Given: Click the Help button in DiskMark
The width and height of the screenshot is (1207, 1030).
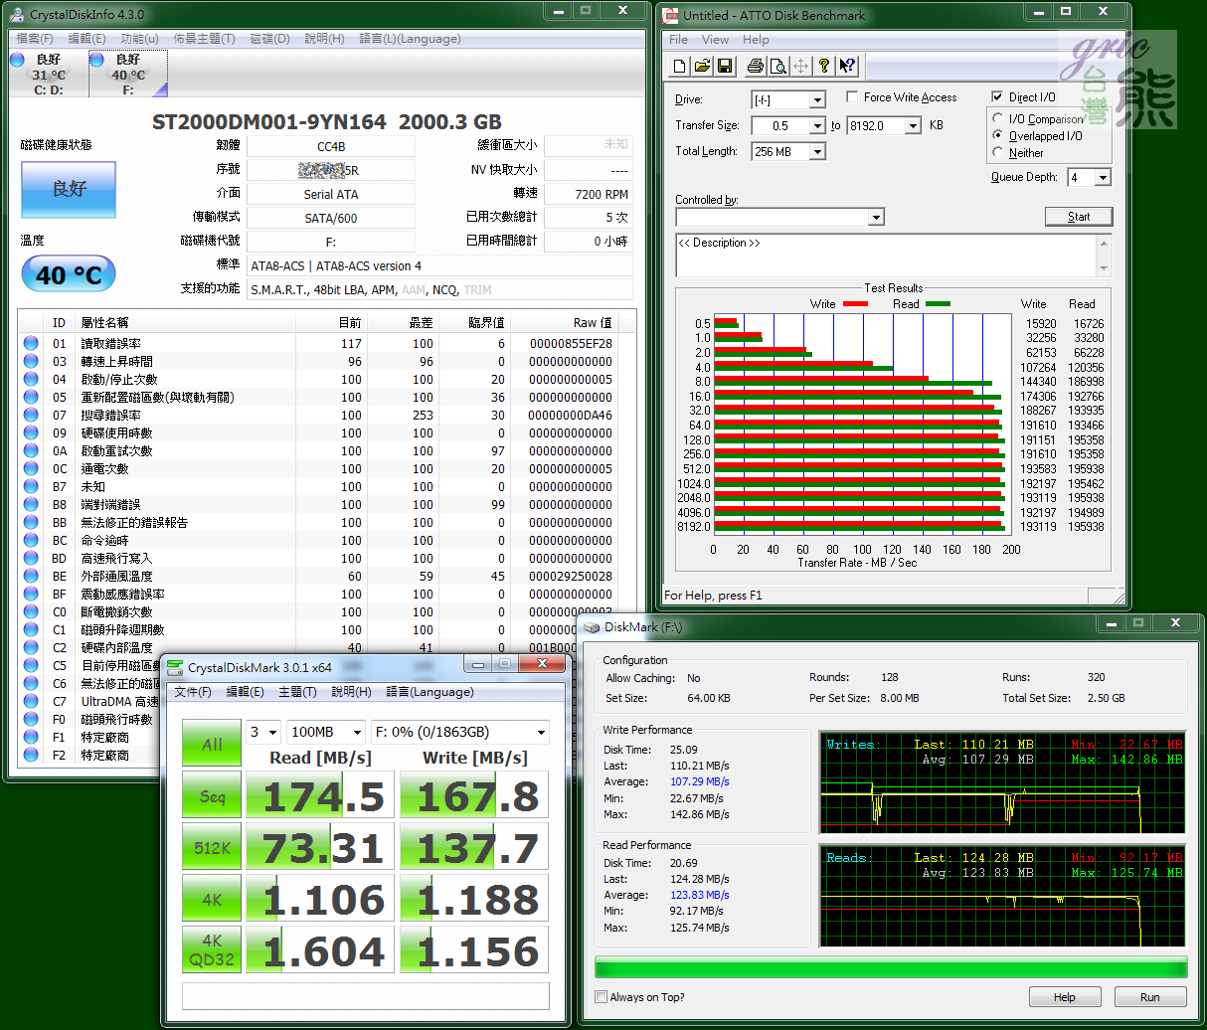Looking at the screenshot, I should [x=1065, y=997].
